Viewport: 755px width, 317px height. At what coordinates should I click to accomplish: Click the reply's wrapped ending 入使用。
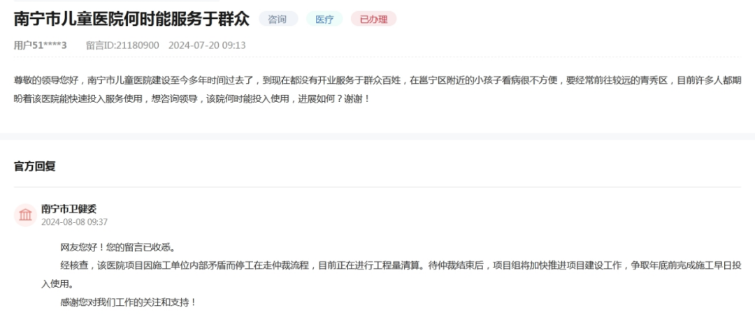58,284
